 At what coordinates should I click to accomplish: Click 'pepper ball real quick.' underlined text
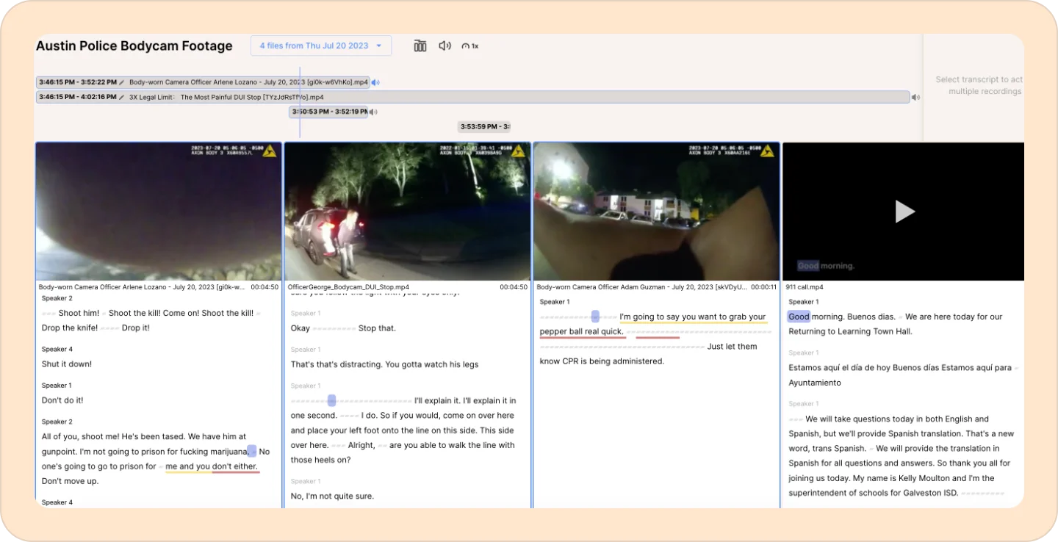tap(581, 331)
